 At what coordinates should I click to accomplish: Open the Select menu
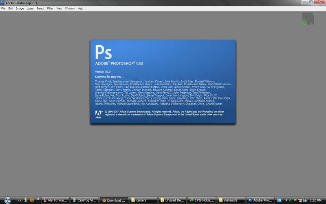click(40, 9)
